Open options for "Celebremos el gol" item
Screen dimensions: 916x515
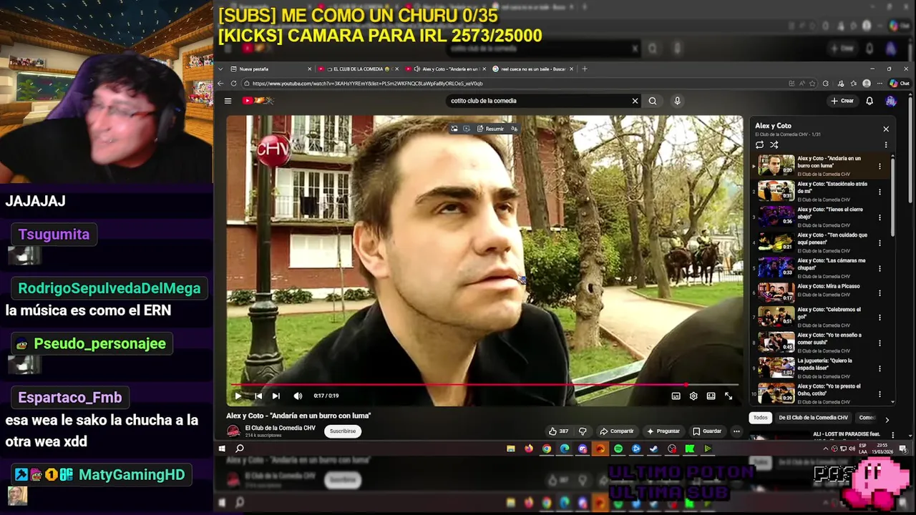point(880,318)
